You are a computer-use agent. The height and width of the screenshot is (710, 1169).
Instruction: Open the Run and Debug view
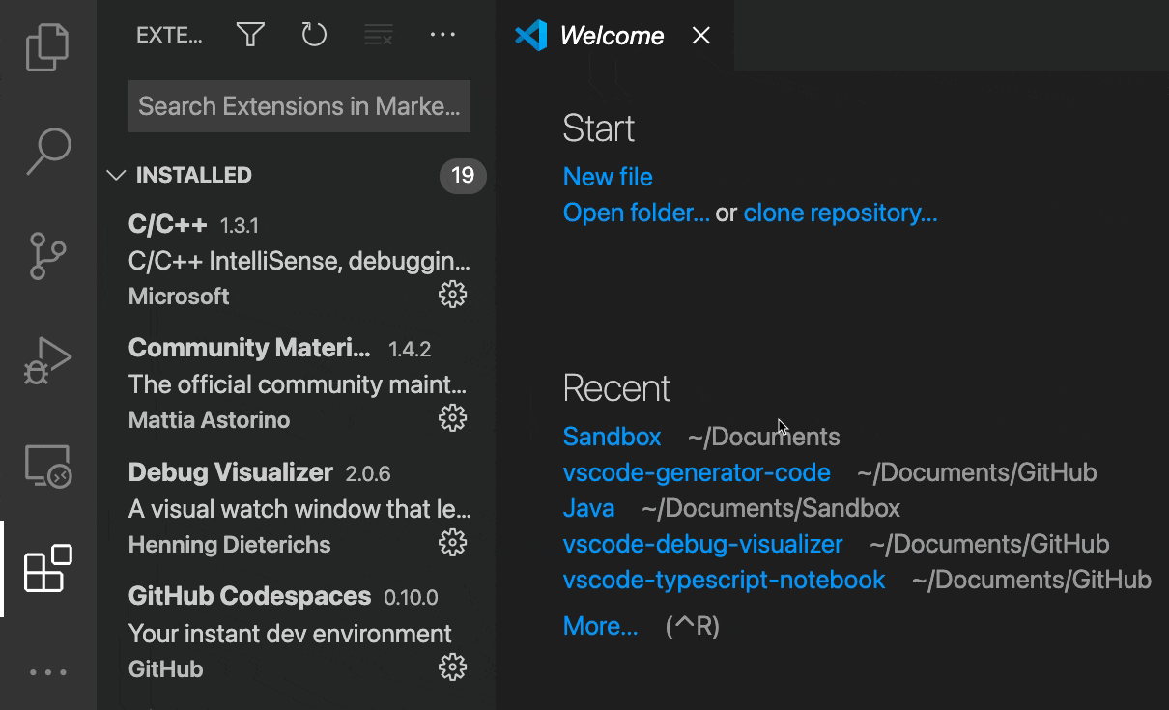(x=48, y=359)
